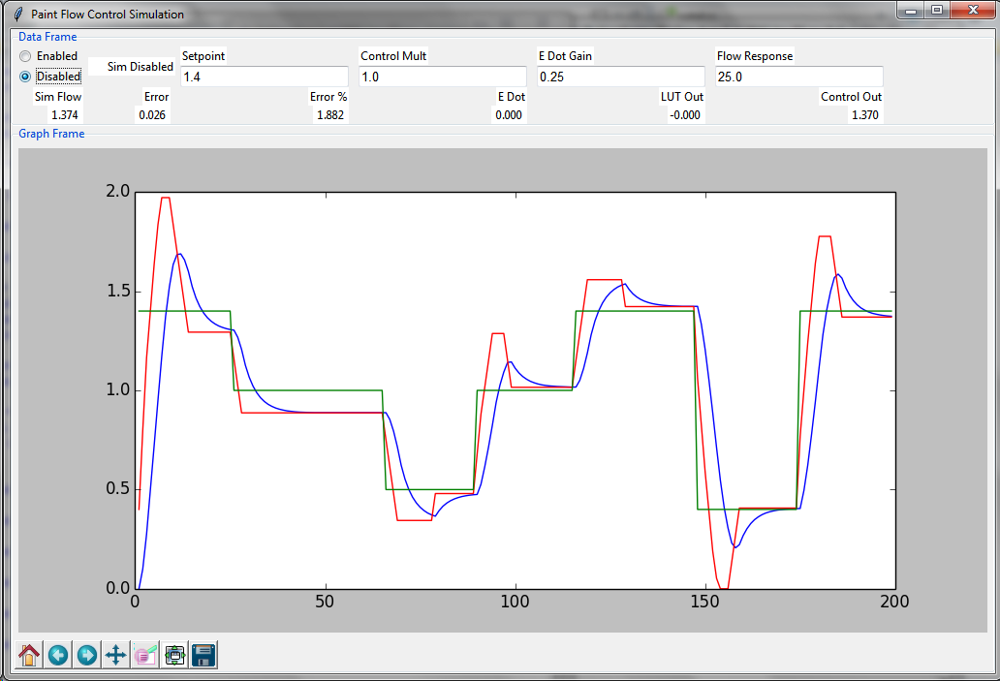
Task: Click x-axis tick label 150
Action: [x=704, y=602]
